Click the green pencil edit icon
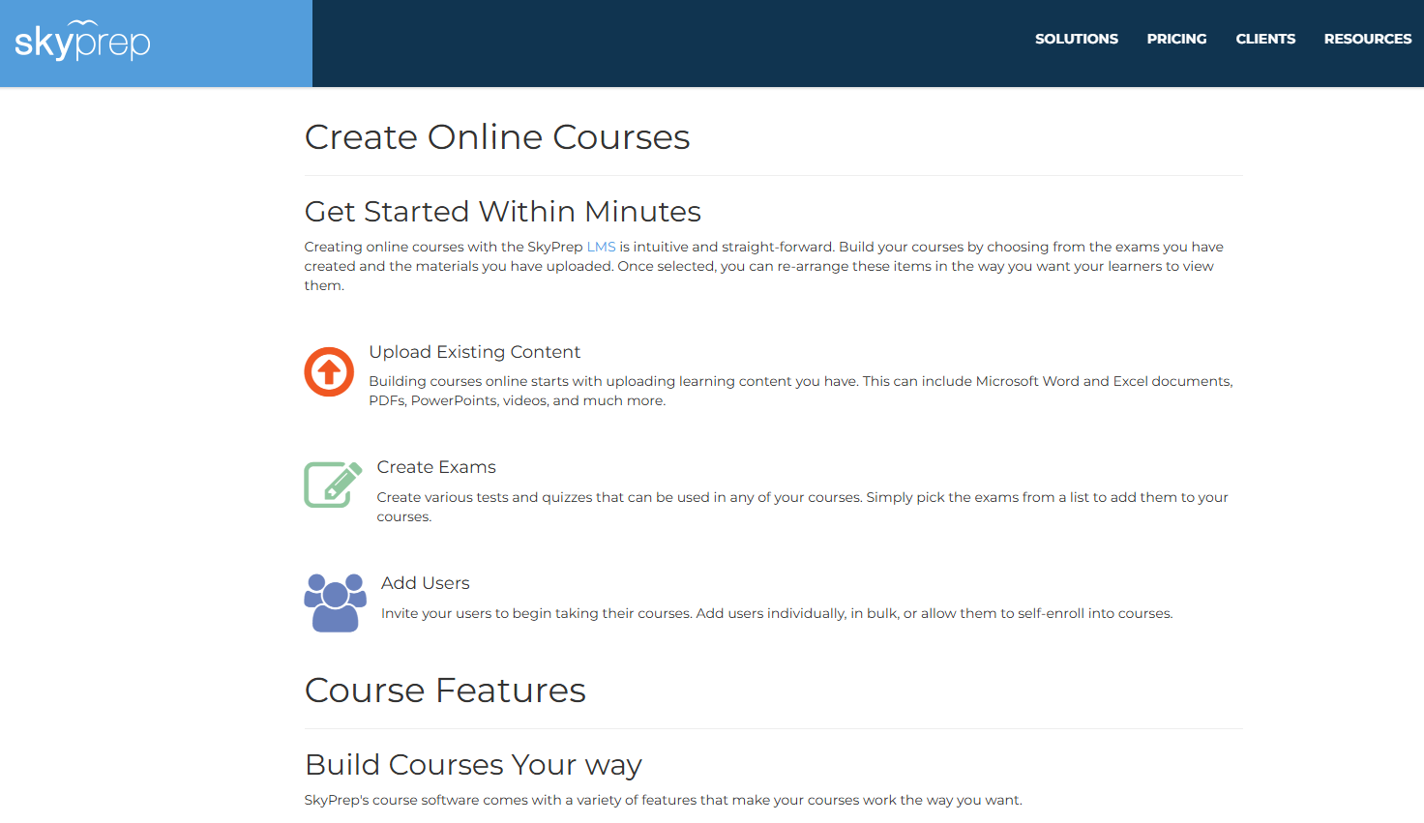The height and width of the screenshot is (823, 1424). tap(333, 485)
